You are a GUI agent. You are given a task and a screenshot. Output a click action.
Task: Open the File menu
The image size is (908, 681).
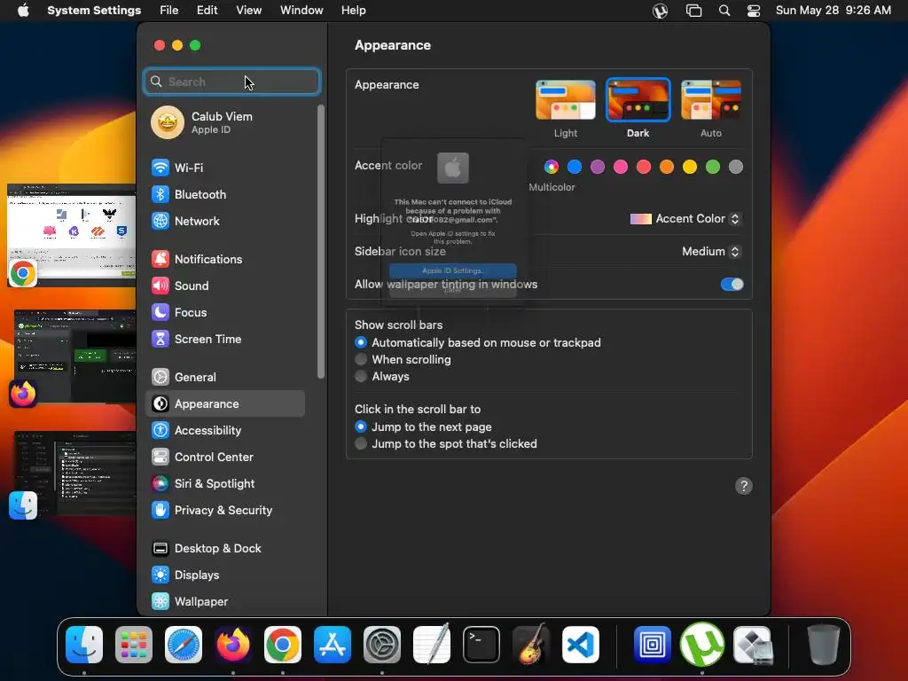point(169,11)
